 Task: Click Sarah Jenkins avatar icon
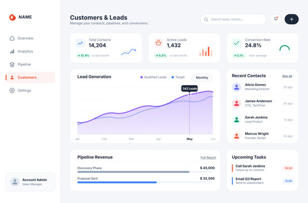(236, 120)
